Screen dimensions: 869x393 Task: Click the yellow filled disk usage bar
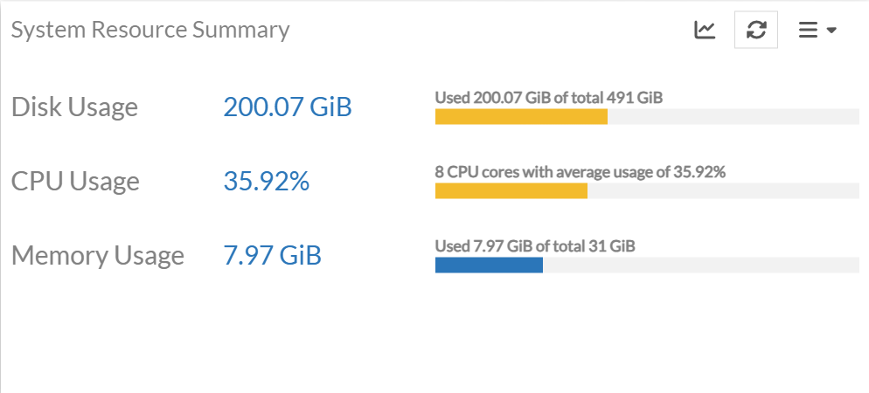[x=521, y=117]
